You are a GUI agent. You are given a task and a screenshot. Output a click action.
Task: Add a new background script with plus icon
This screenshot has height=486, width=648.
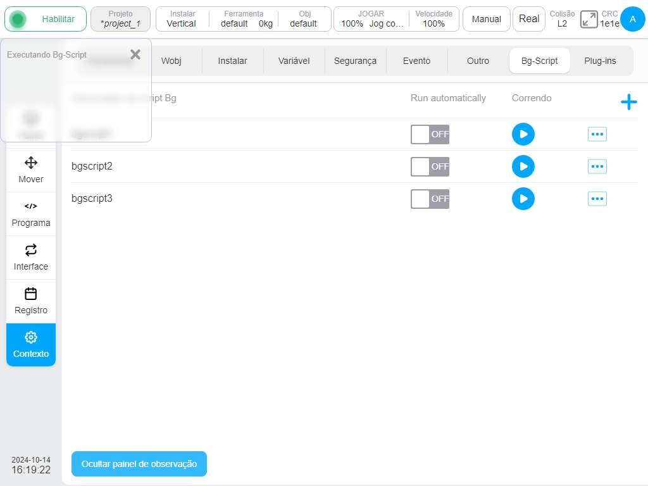click(628, 102)
